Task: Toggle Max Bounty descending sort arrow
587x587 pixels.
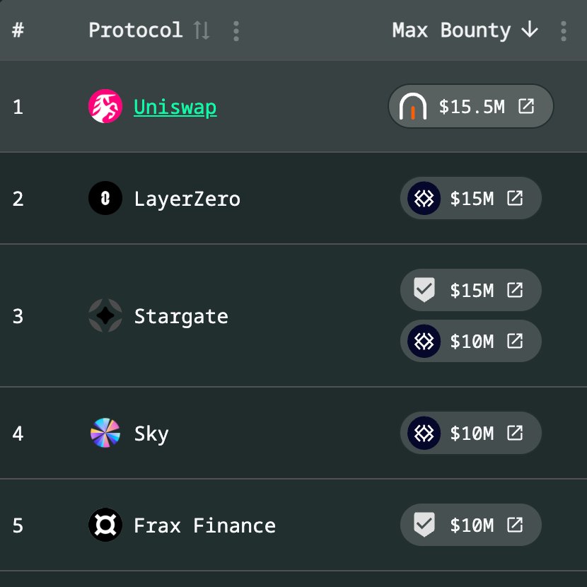Action: [529, 30]
